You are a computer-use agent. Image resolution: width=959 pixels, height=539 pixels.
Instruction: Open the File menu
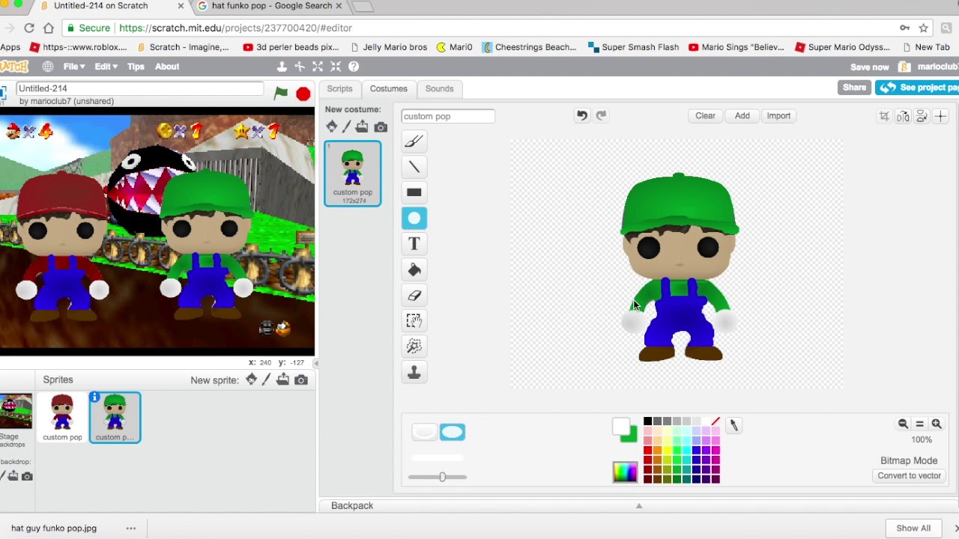coord(73,67)
